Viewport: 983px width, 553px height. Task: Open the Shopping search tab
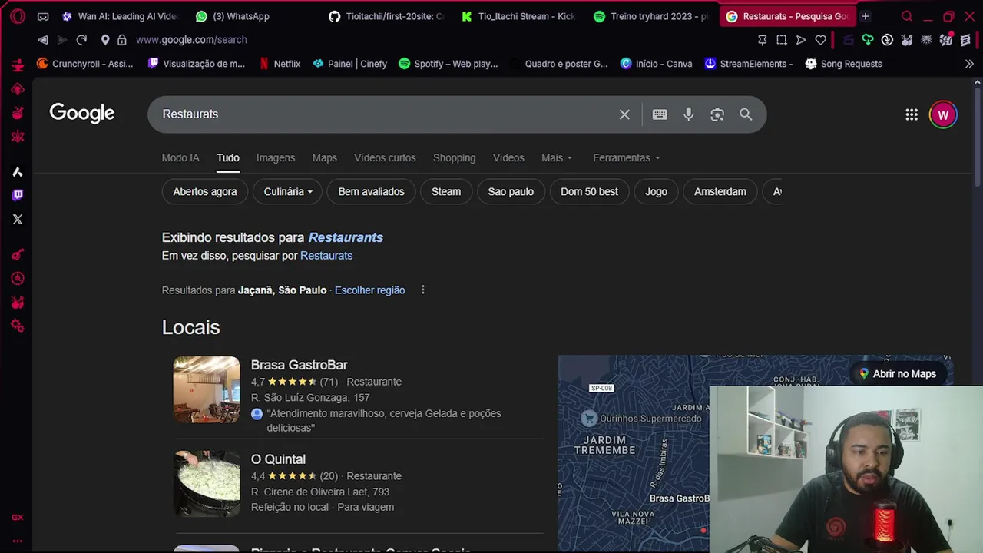click(x=454, y=157)
